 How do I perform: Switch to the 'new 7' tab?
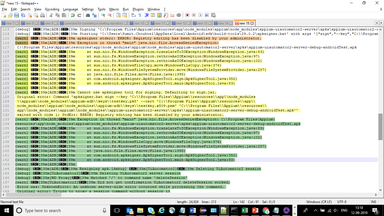coord(10,23)
